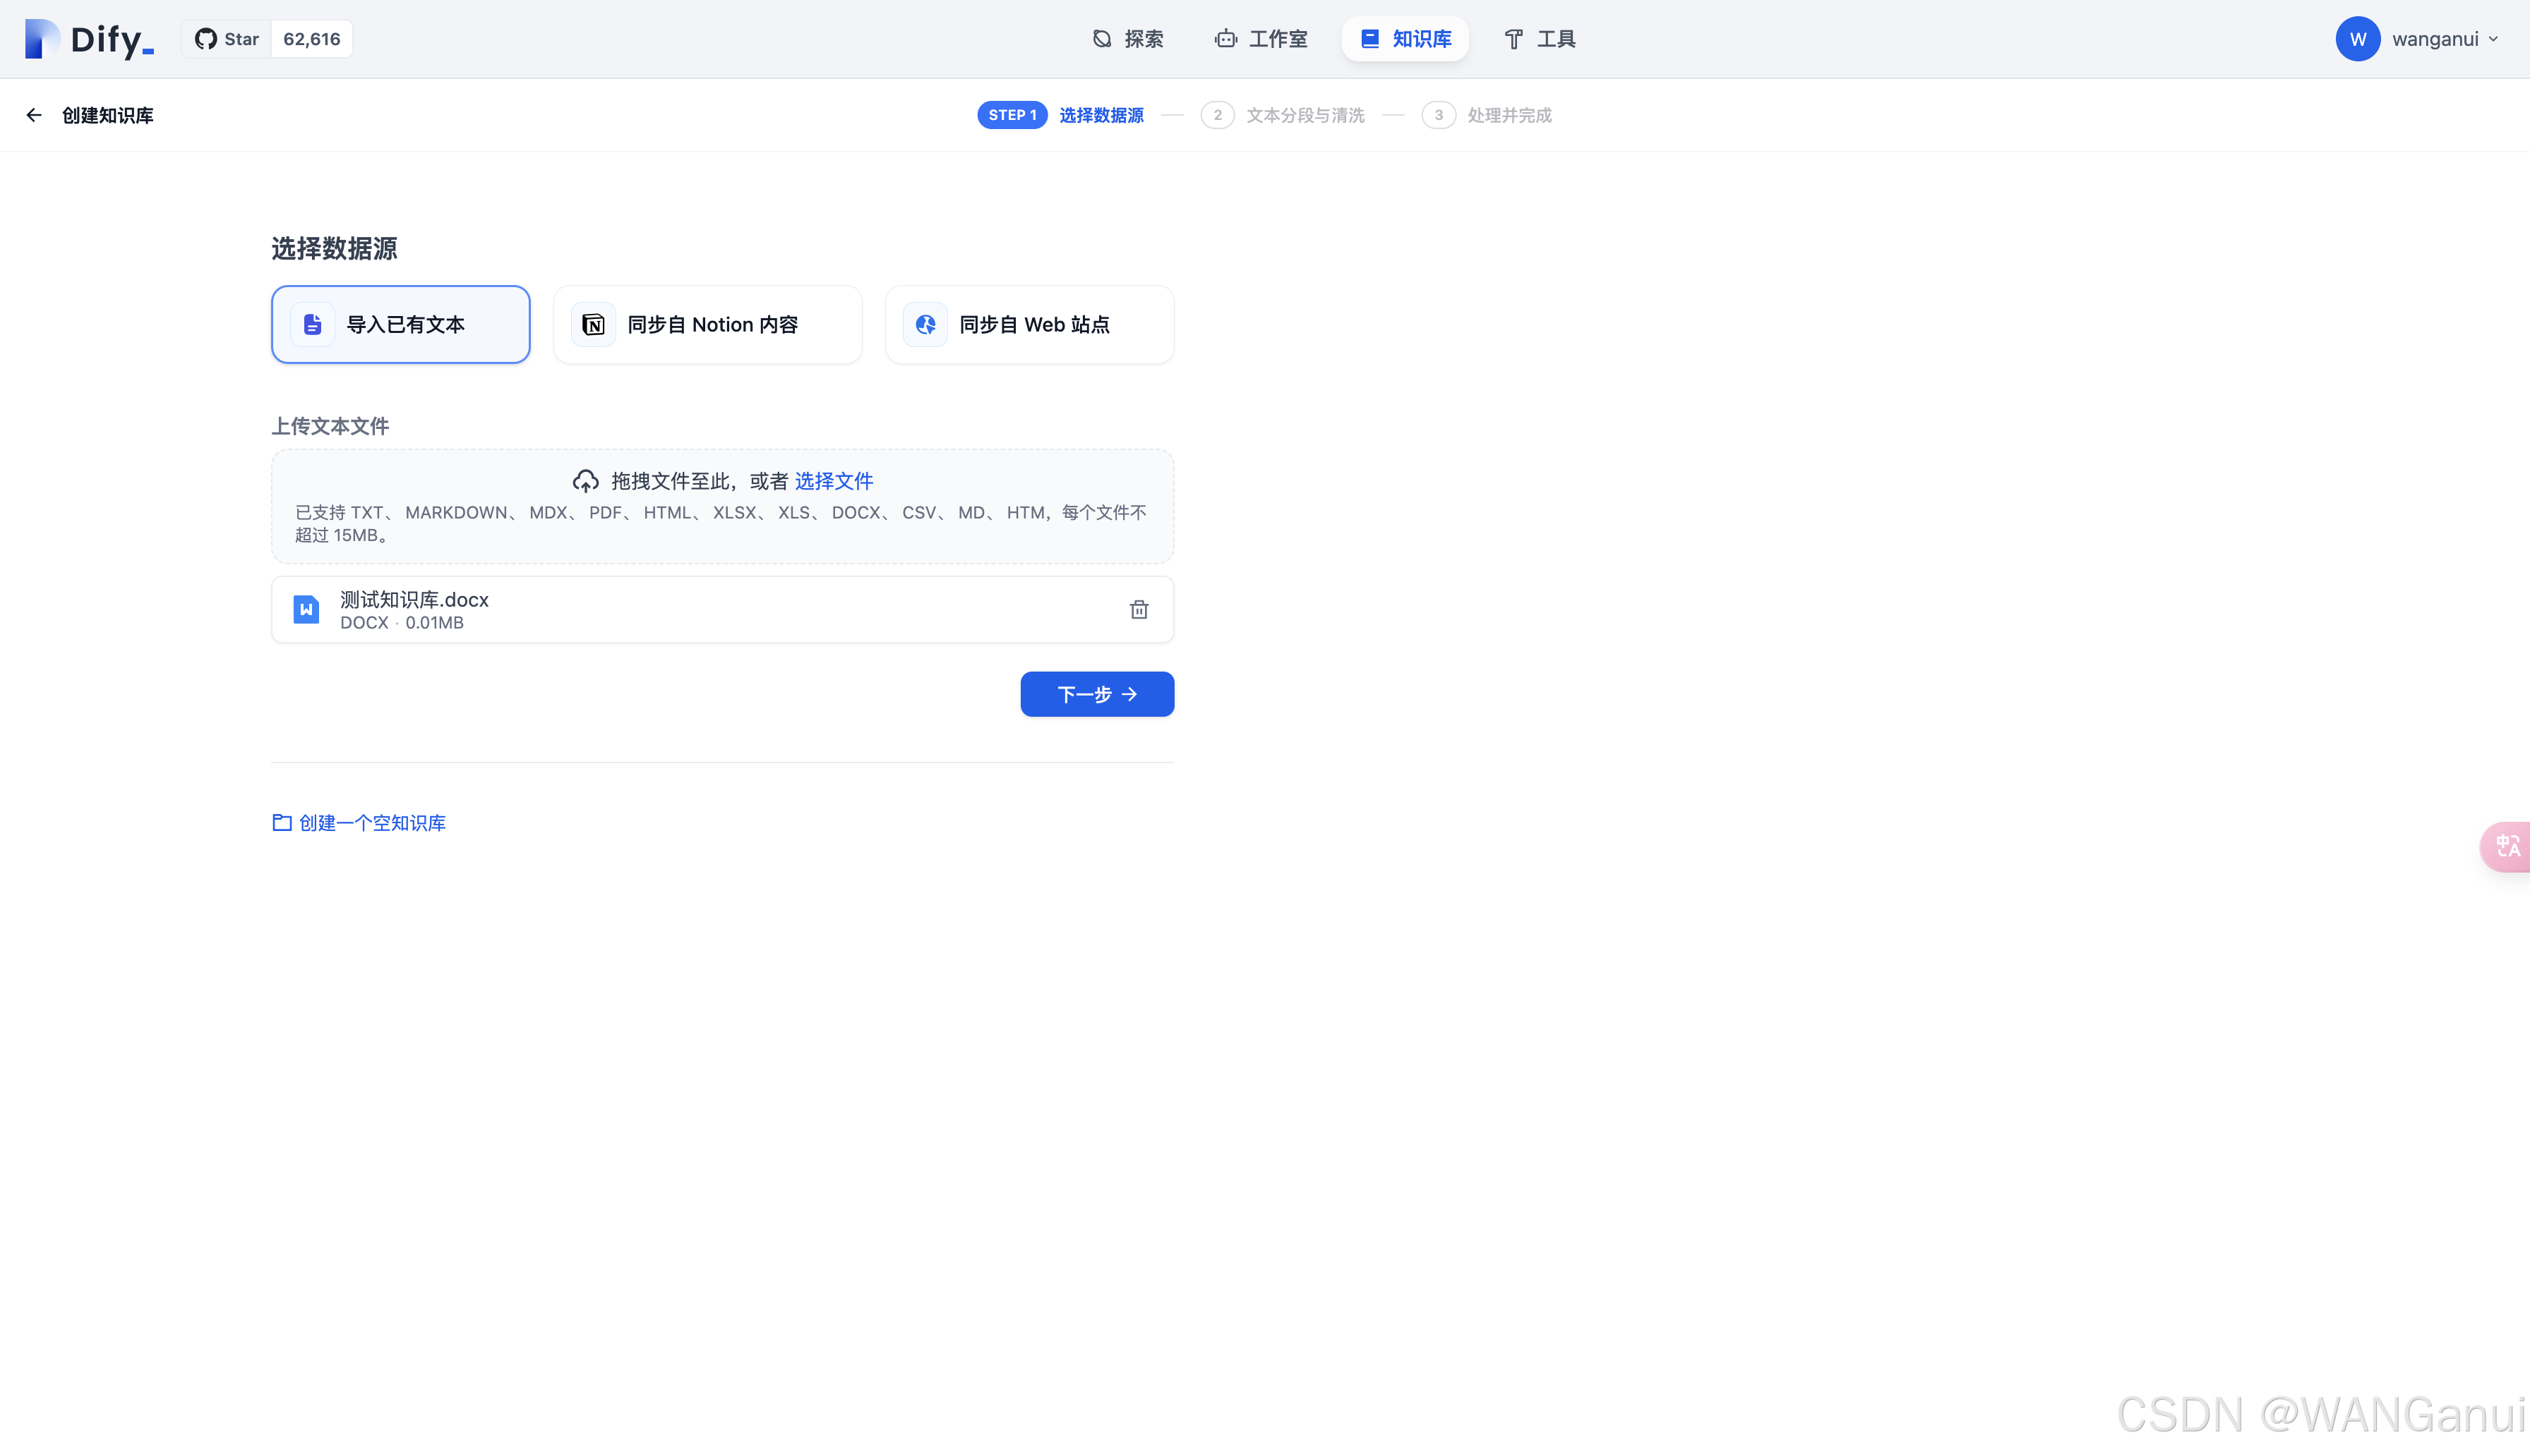2530x1456 pixels.
Task: Click the GitHub star count 62,616
Action: coord(311,39)
